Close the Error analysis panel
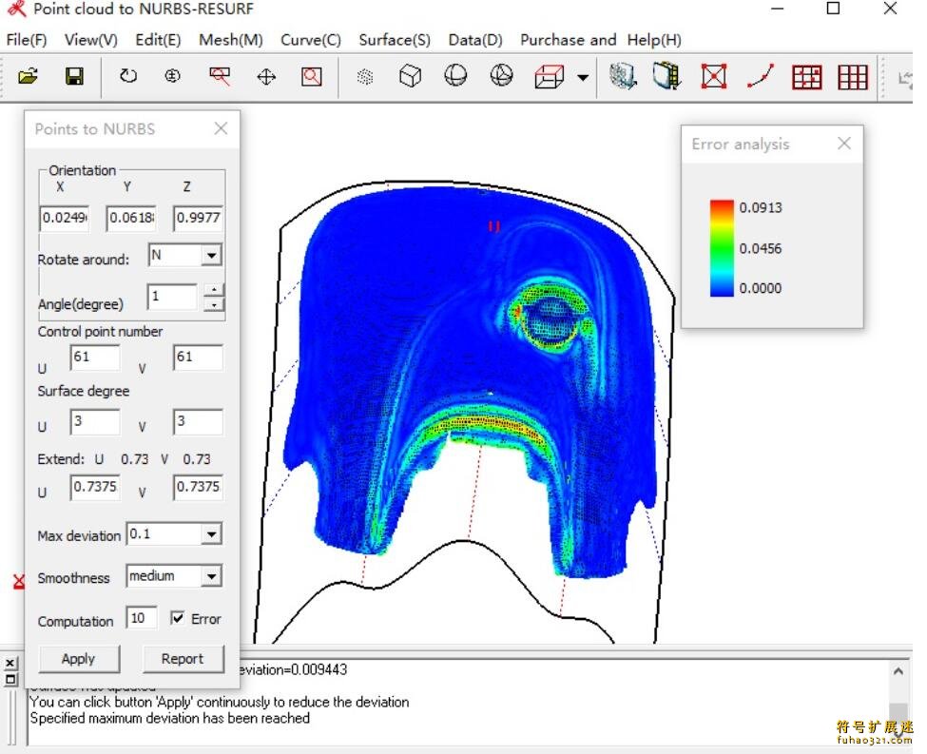This screenshot has height=754, width=927. (843, 144)
